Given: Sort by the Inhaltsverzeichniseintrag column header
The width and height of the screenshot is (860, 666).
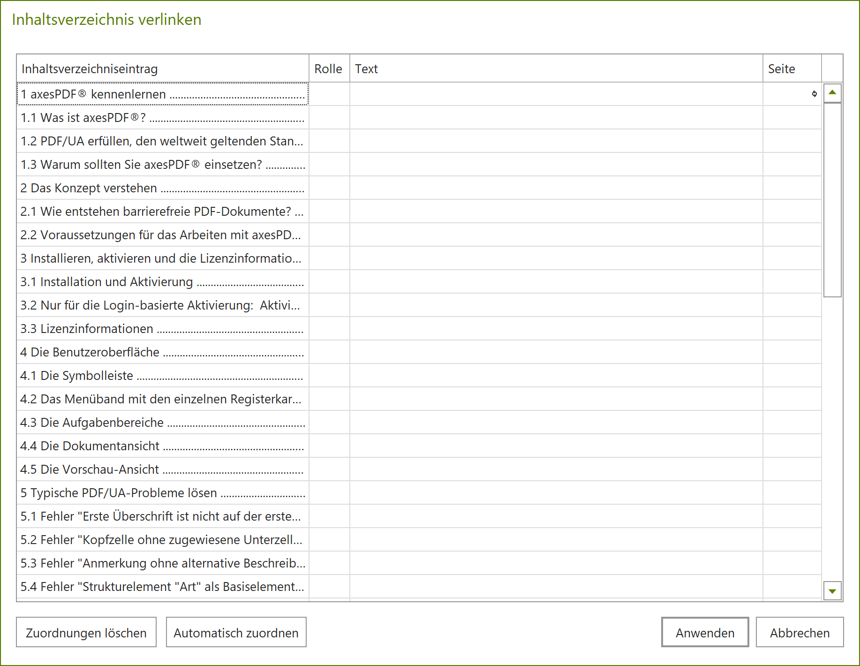Looking at the screenshot, I should pyautogui.click(x=163, y=68).
